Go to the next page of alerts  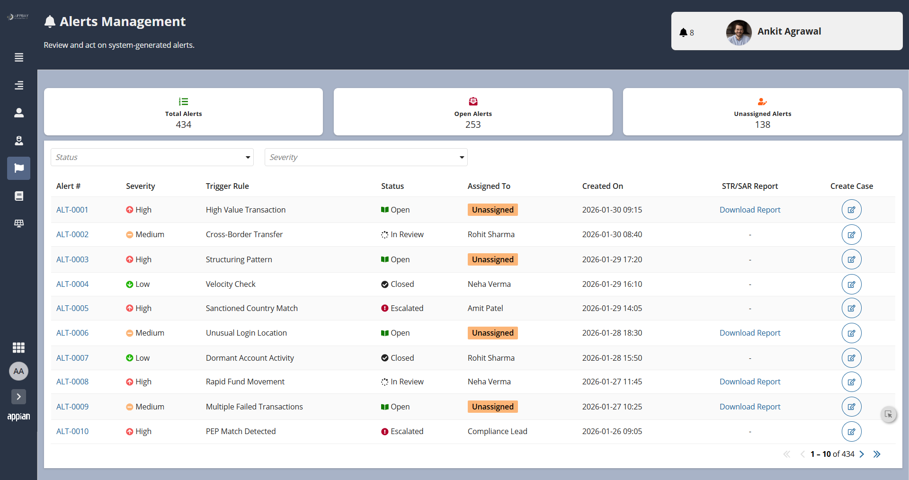862,454
